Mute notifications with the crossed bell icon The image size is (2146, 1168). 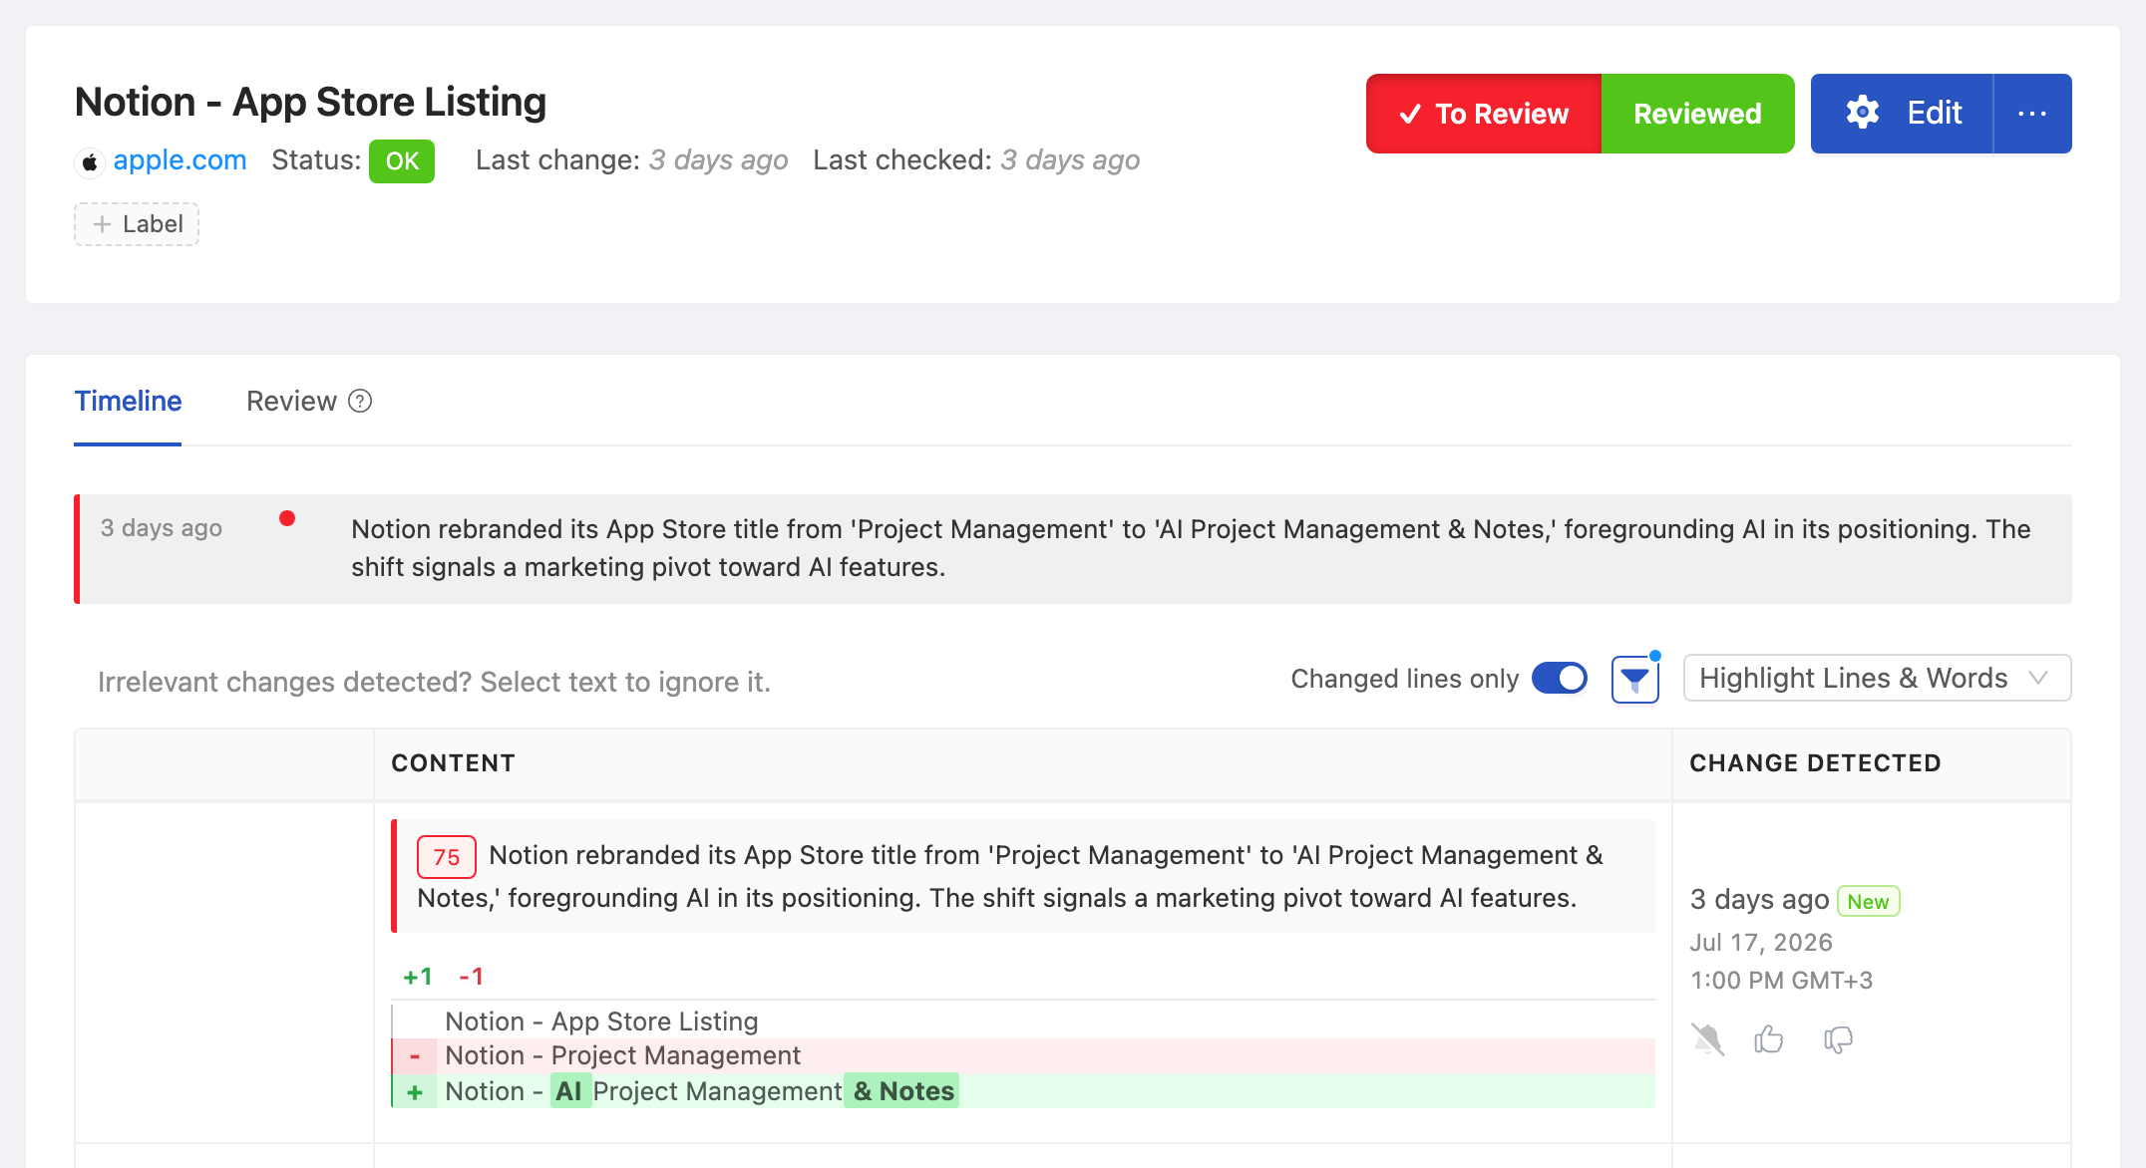tap(1708, 1039)
